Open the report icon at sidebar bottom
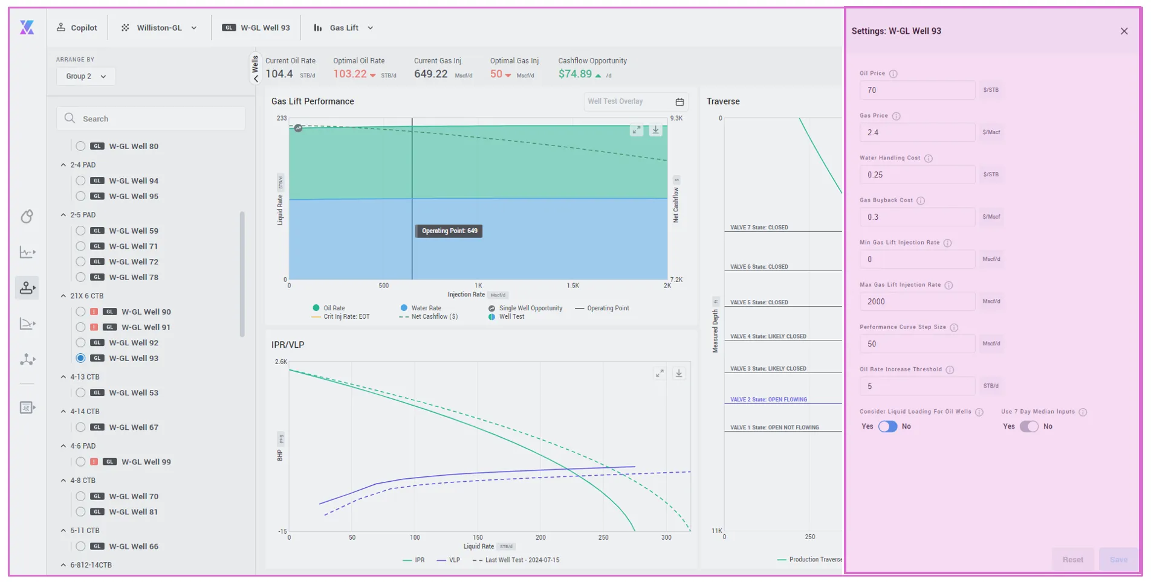 tap(27, 408)
